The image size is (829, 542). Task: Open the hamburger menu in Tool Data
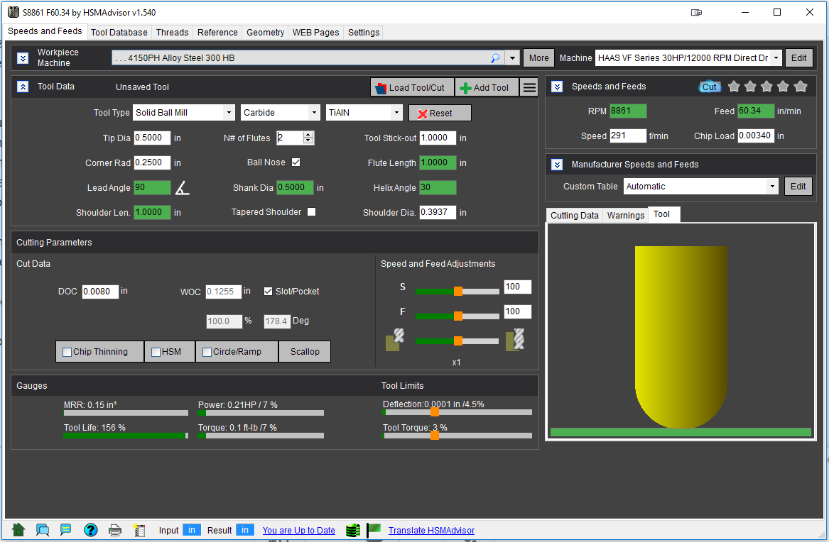[x=529, y=87]
